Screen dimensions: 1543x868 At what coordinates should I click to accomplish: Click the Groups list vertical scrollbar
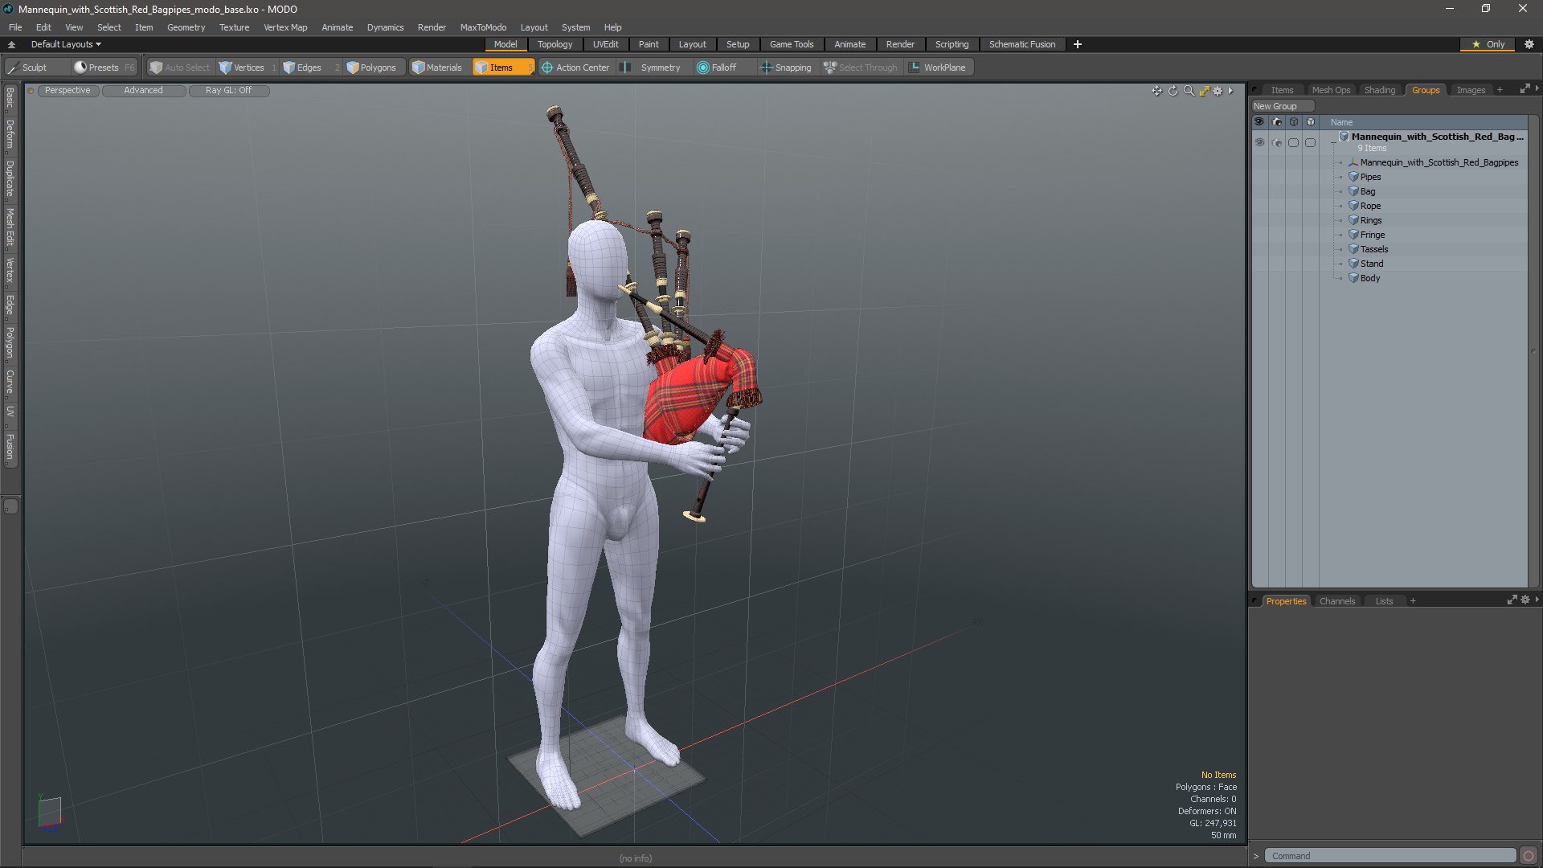point(1533,351)
